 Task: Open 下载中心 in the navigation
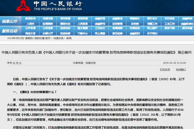(83, 33)
